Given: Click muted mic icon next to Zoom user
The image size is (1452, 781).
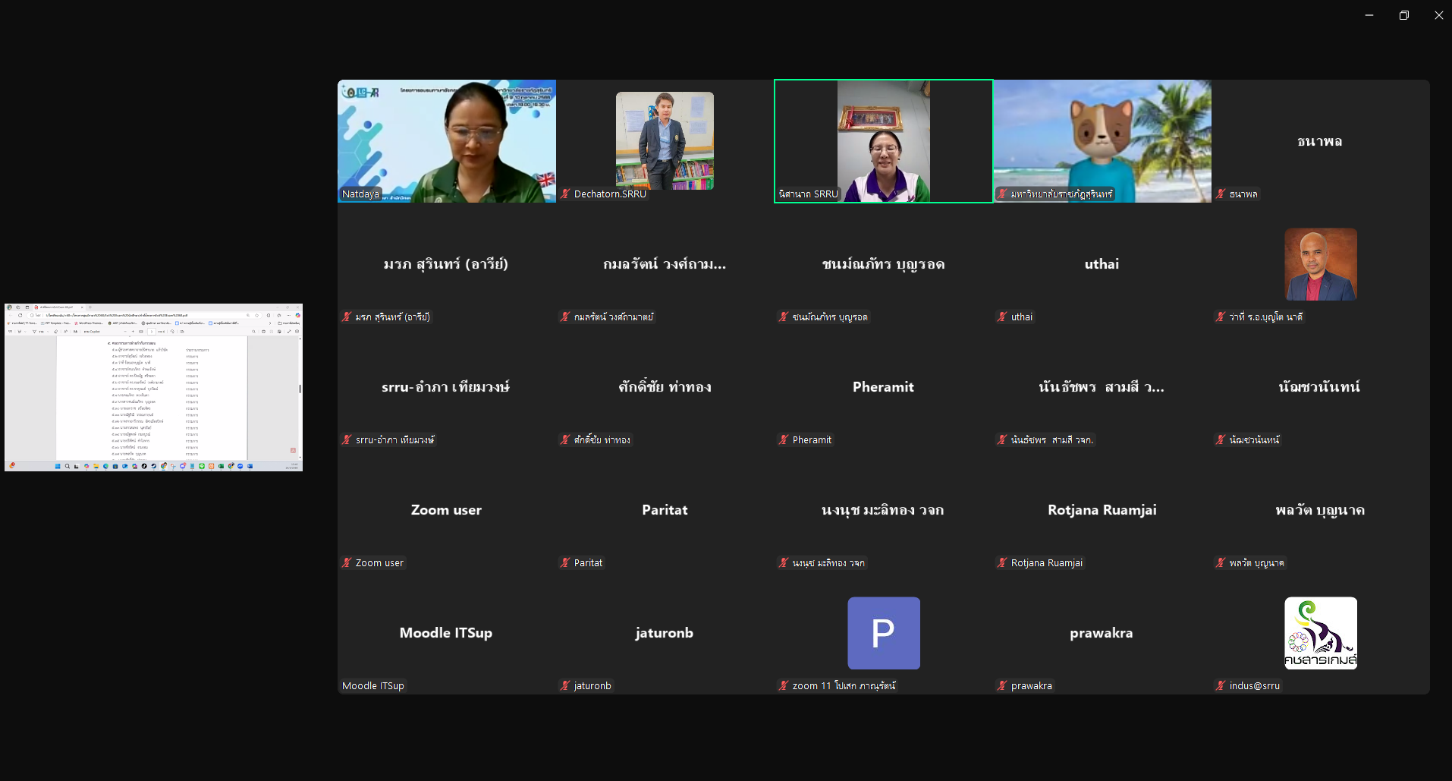Looking at the screenshot, I should pyautogui.click(x=347, y=563).
